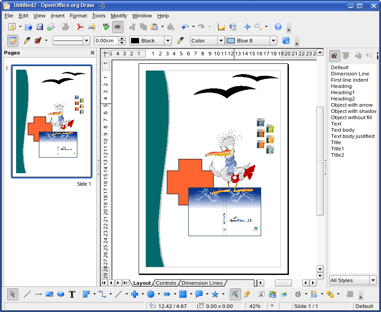381x312 pixels.
Task: Open a file with the Open icon
Action: point(29,27)
